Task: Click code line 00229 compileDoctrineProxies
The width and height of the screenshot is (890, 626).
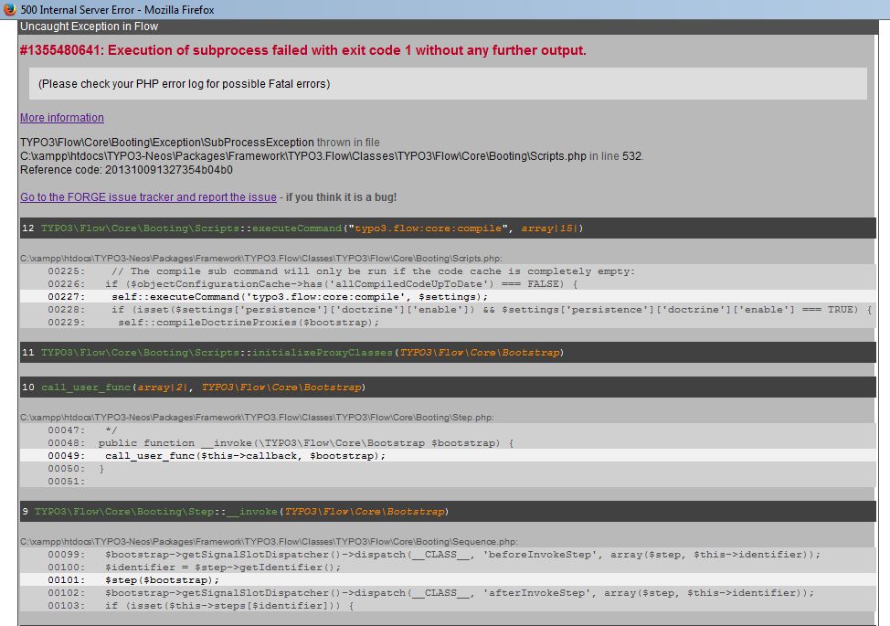Action: (x=448, y=323)
